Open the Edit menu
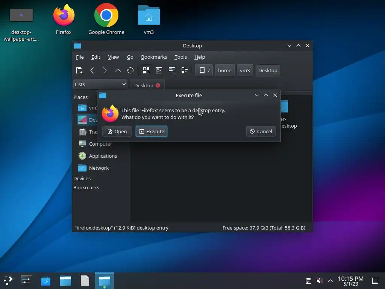 pos(96,57)
